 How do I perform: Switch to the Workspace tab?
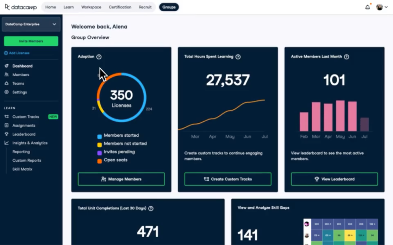tap(91, 7)
